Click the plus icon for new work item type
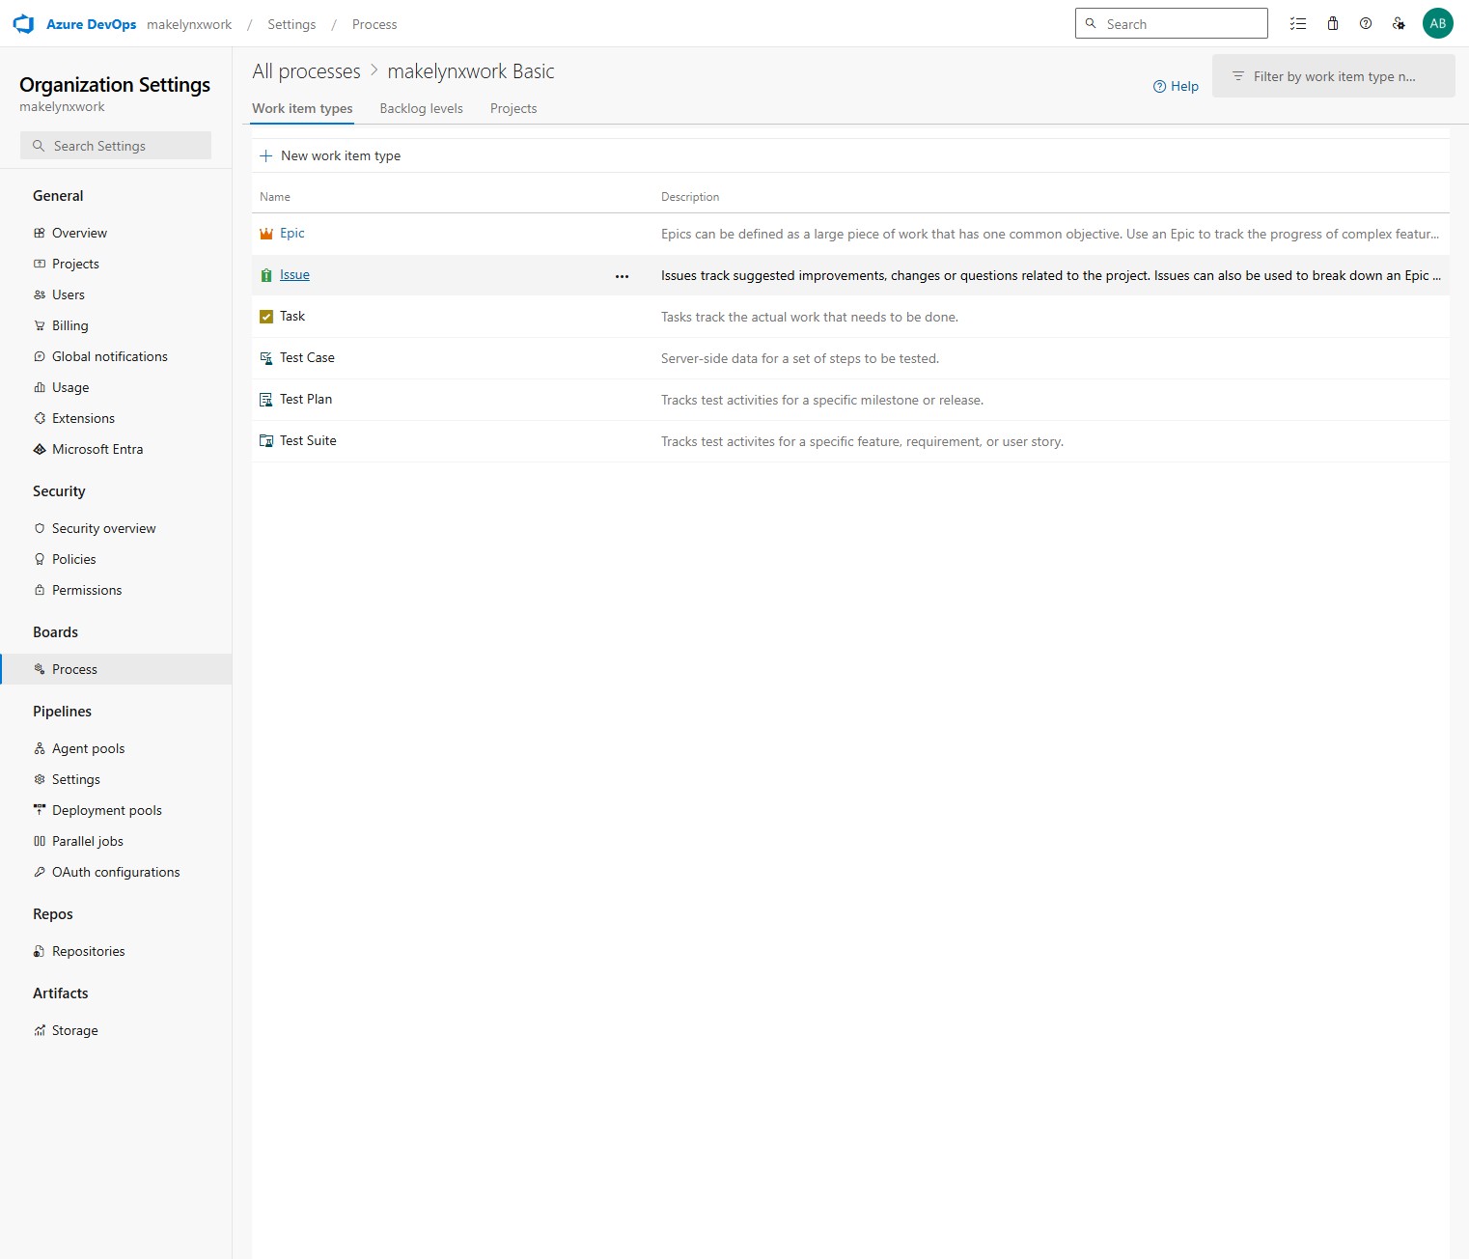This screenshot has width=1469, height=1259. point(266,155)
